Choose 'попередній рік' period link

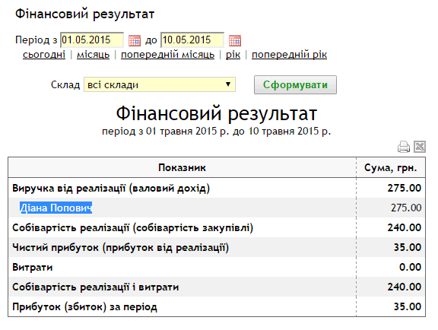click(x=289, y=55)
